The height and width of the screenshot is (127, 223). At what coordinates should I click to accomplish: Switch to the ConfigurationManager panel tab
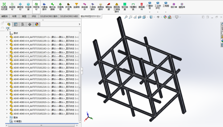point(23,24)
